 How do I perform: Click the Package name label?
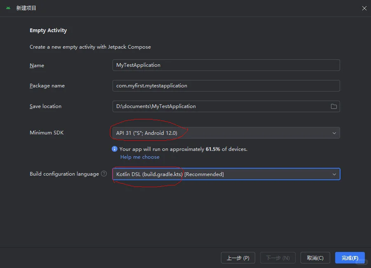click(x=47, y=86)
